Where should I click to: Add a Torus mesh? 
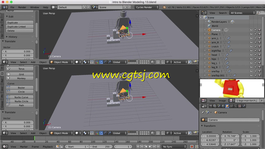[x=20, y=69]
